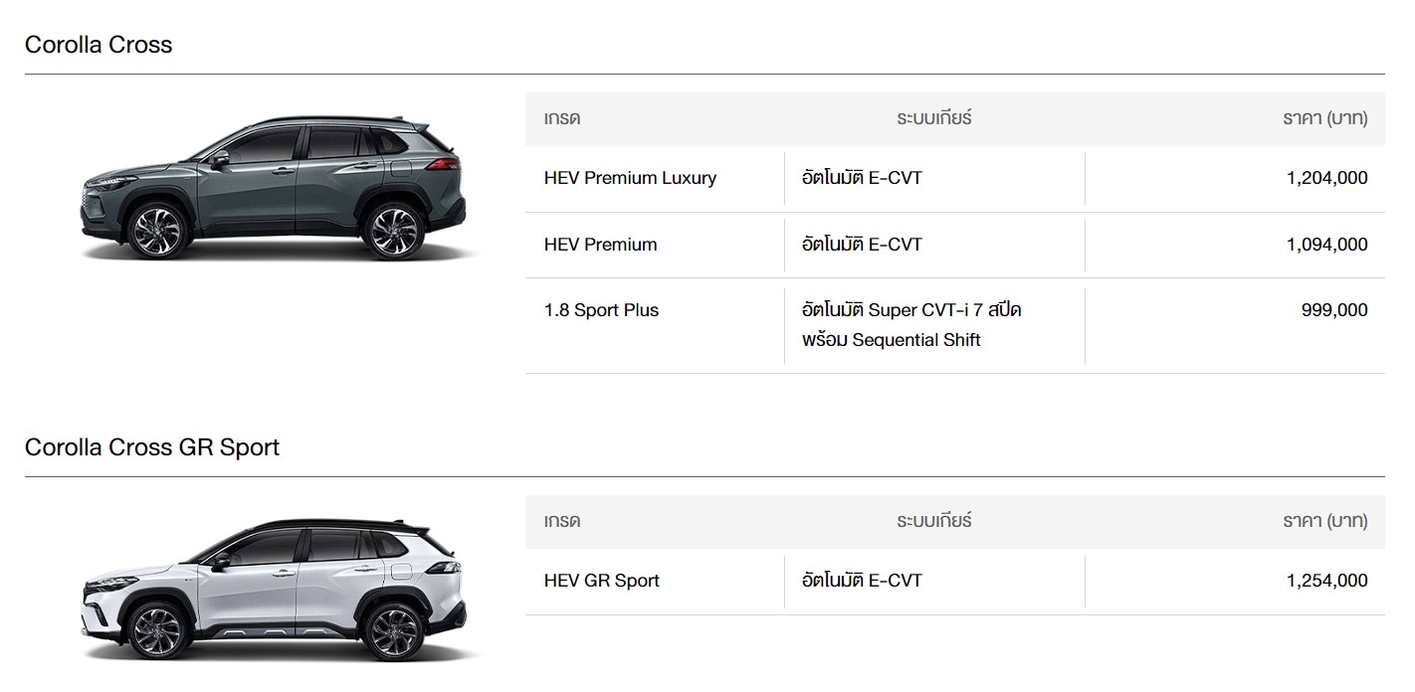Screen dimensions: 1415x692
Task: Click the ราคา (บาท) header in Corolla Cross table
Action: click(x=1324, y=118)
